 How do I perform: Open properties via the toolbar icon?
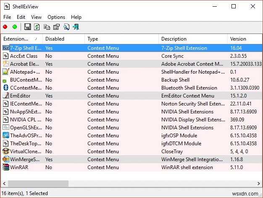(56, 27)
